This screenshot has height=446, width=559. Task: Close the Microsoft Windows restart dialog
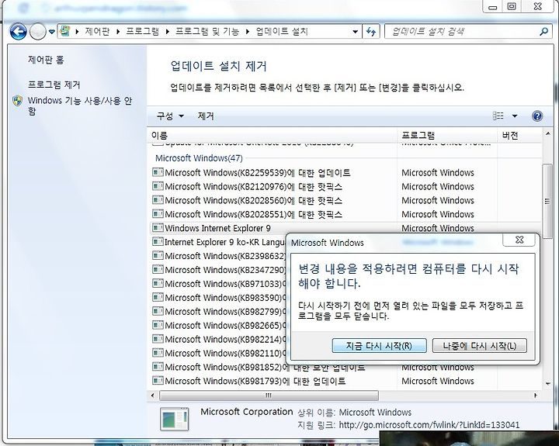pyautogui.click(x=519, y=240)
